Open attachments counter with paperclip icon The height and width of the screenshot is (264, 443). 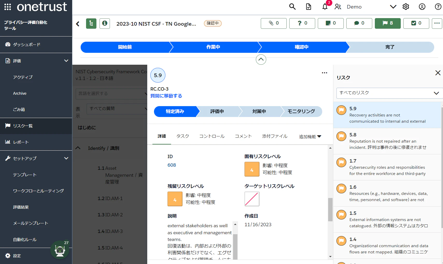pos(274,23)
